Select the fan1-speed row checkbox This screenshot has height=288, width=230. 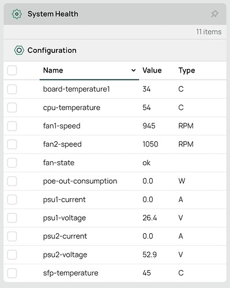point(12,126)
